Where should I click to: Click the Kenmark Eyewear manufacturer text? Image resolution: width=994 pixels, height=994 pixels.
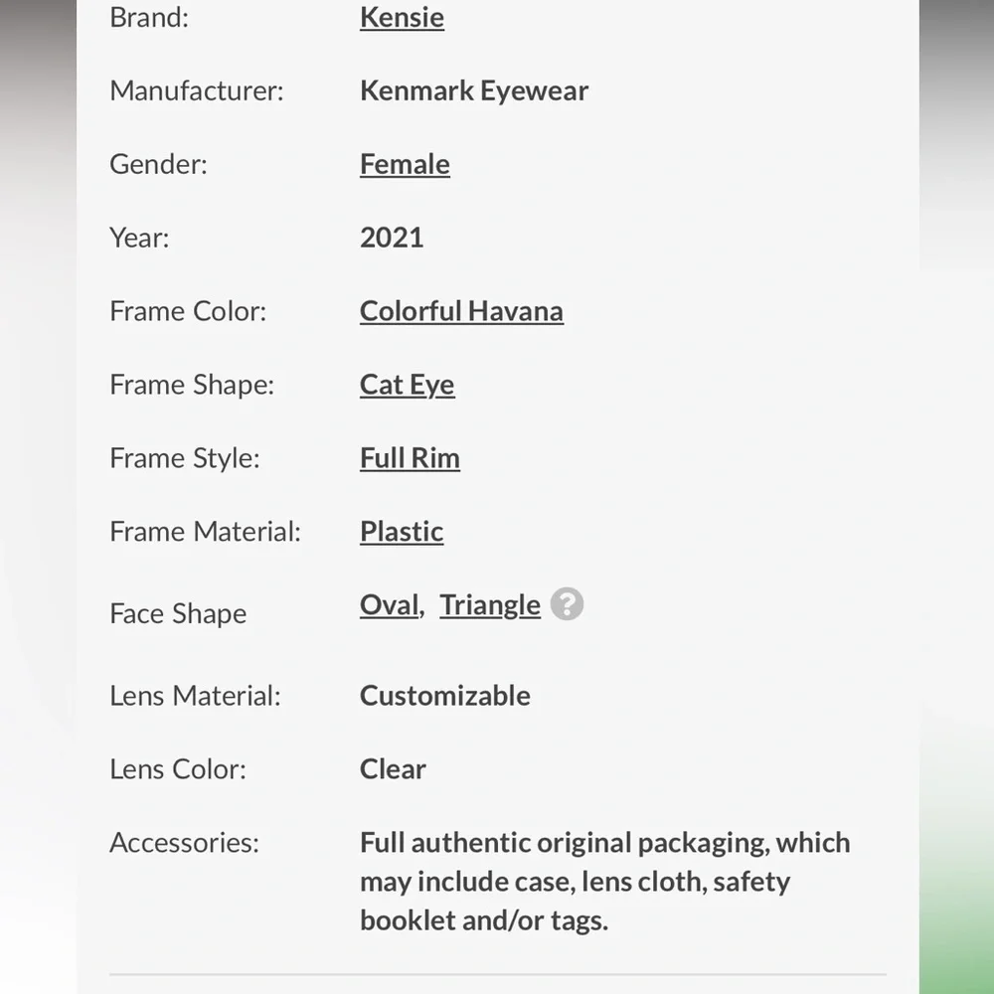(474, 90)
